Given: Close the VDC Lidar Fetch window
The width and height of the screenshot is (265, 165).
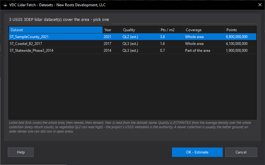Looking at the screenshot, I should pos(260,5).
